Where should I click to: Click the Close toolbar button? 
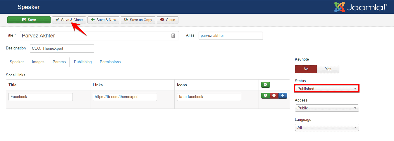pos(168,20)
